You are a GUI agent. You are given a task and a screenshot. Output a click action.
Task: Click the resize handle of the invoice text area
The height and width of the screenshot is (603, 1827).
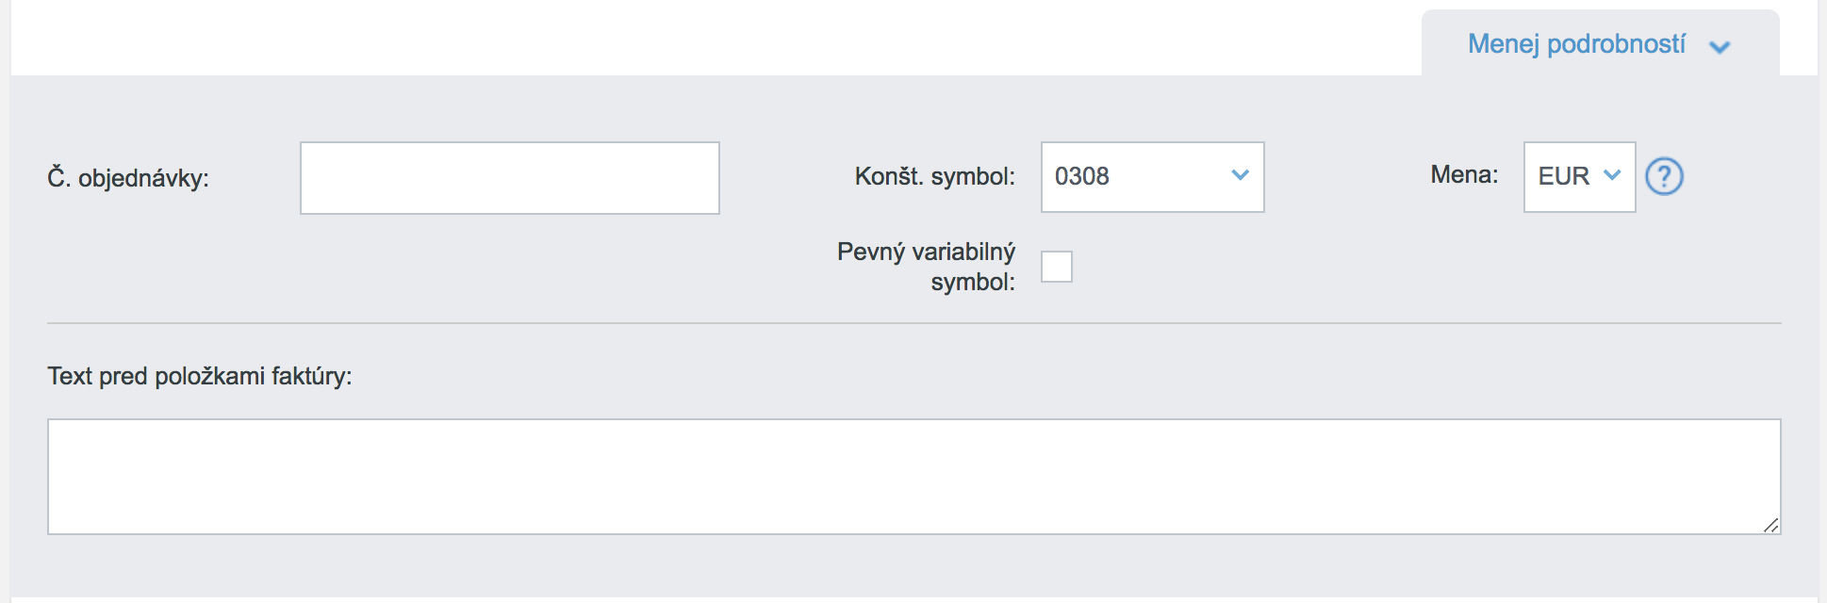[1770, 525]
